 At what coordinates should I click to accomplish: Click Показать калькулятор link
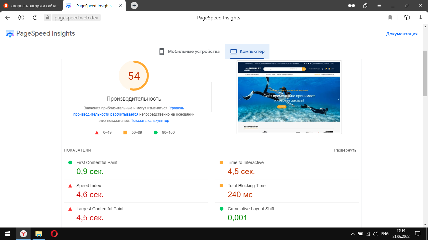(x=150, y=121)
